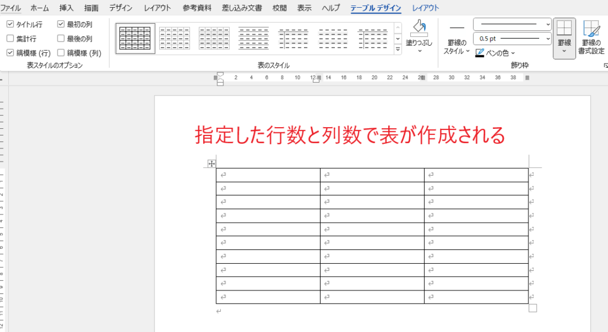
Task: Enable the 集計行 checkbox
Action: 11,39
